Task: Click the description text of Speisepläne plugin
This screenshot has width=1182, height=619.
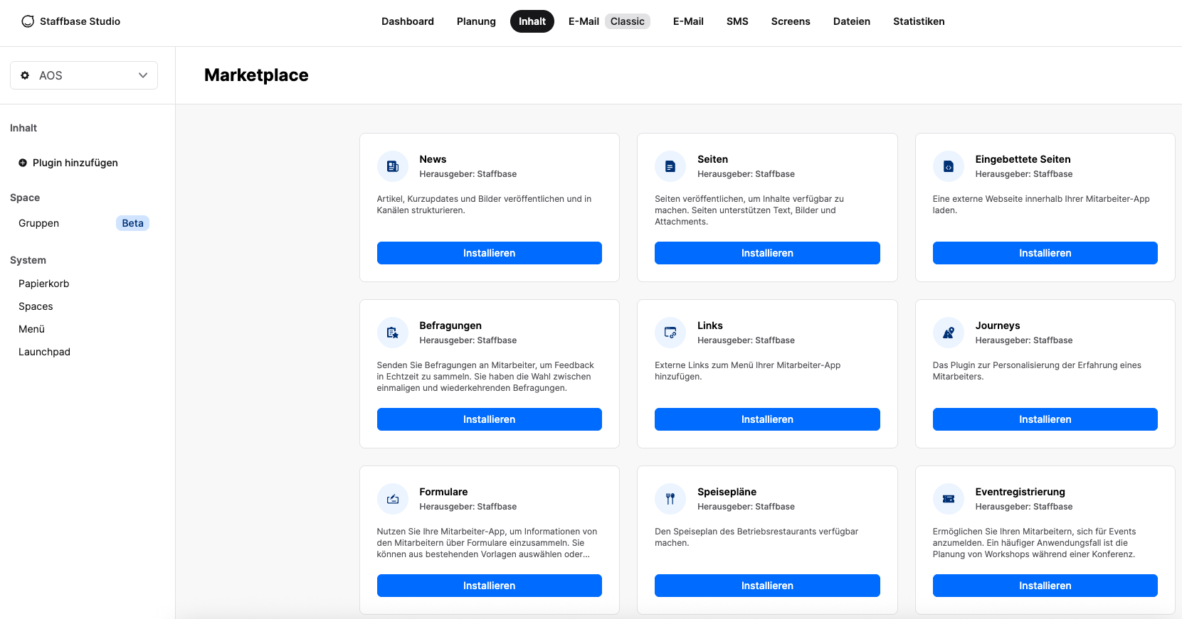Action: (756, 537)
